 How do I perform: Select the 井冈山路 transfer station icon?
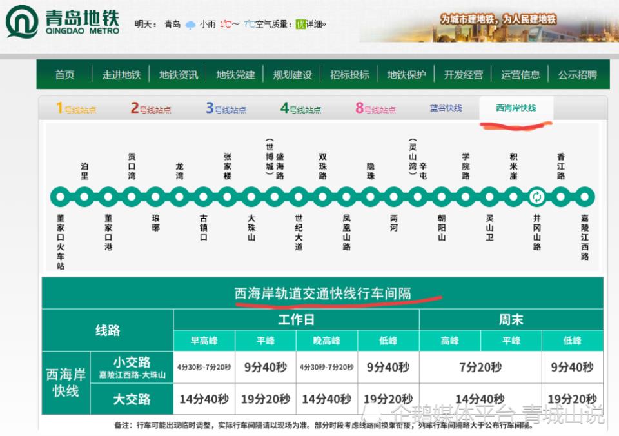coord(536,196)
